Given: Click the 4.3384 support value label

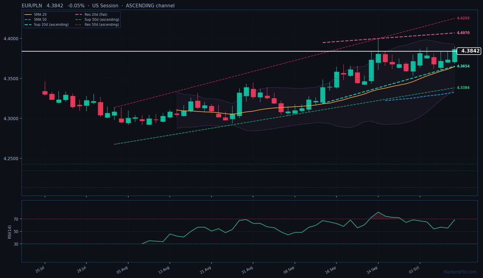Looking at the screenshot, I should tap(463, 87).
